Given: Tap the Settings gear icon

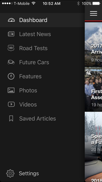Looking at the screenshot, I should coord(10,173).
